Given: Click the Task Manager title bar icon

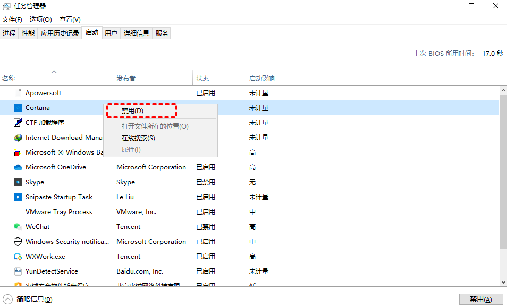Looking at the screenshot, I should (x=6, y=6).
